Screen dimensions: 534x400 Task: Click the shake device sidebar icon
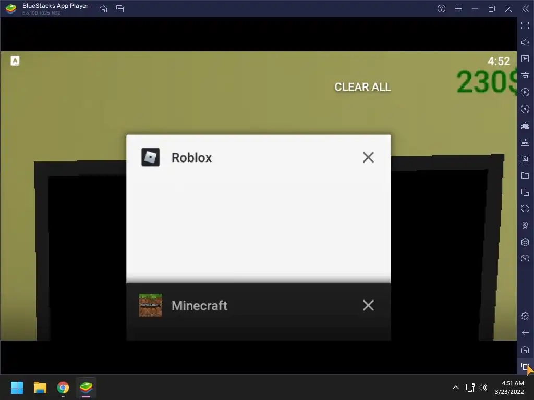pyautogui.click(x=525, y=209)
